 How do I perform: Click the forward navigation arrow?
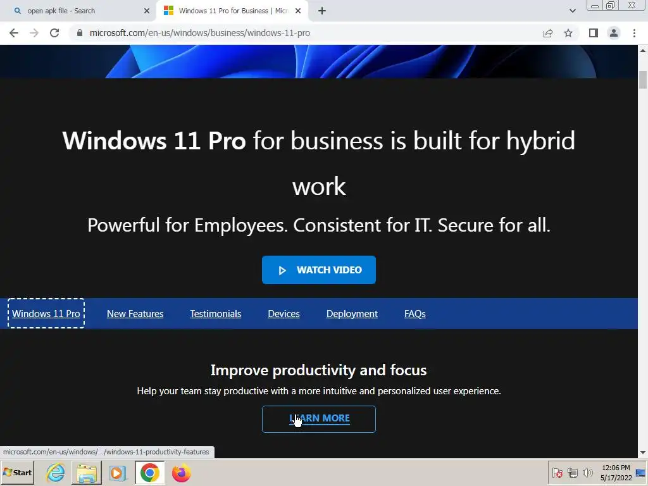point(34,33)
